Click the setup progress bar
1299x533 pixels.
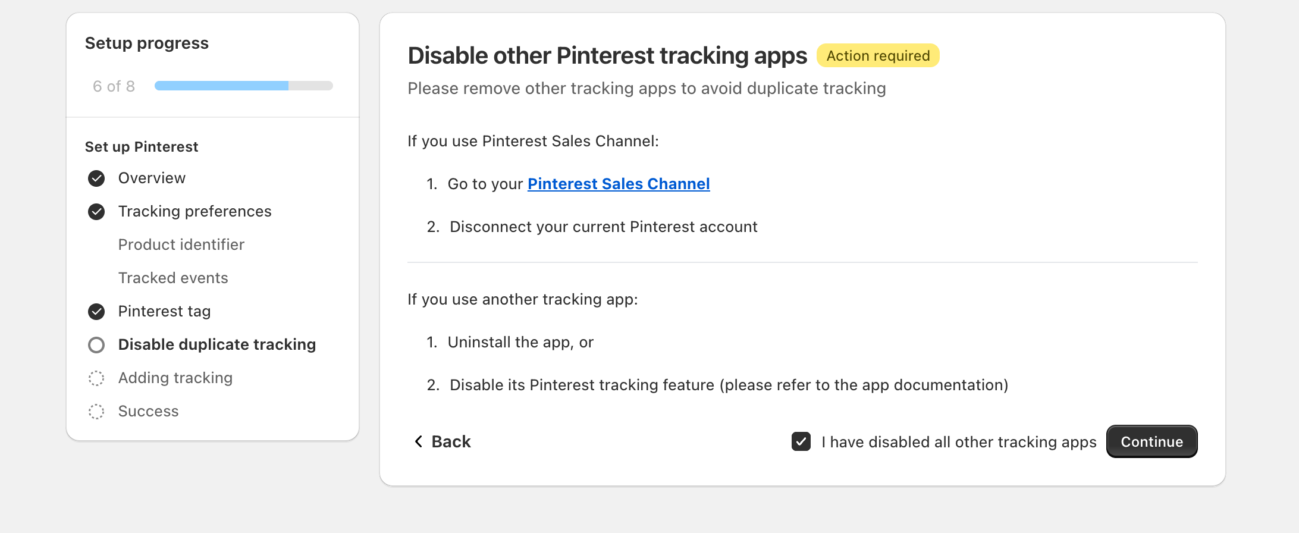pyautogui.click(x=243, y=86)
